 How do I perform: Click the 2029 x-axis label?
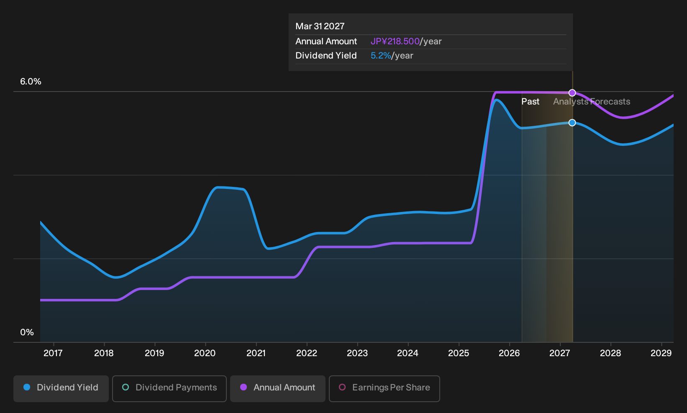tap(661, 353)
